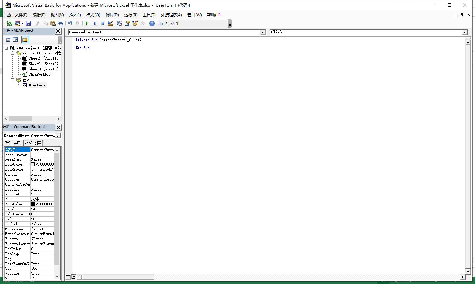Click the Toolbox icon in toolbar
This screenshot has width=475, height=284.
142,23
